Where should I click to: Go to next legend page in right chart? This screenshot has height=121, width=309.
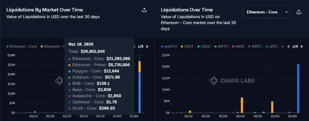(x=302, y=47)
